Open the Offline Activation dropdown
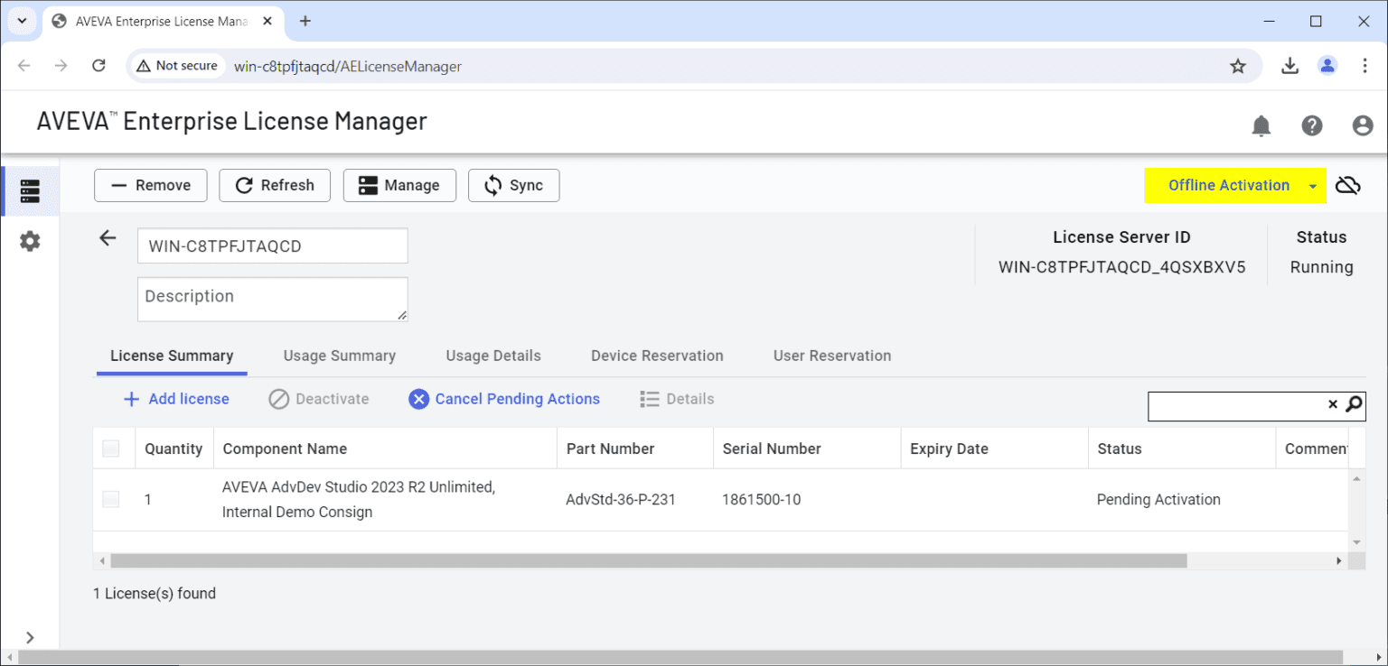 coord(1312,185)
